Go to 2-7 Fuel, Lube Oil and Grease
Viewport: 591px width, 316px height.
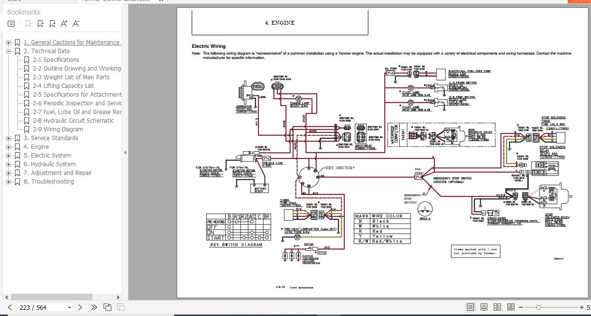(x=77, y=112)
